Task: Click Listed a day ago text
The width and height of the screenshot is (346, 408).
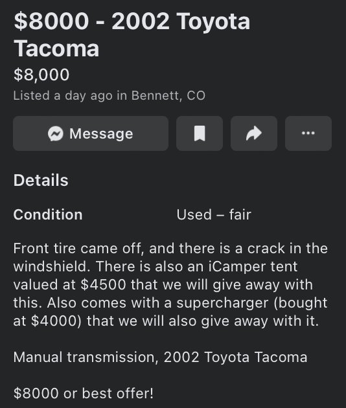Action: pos(63,95)
